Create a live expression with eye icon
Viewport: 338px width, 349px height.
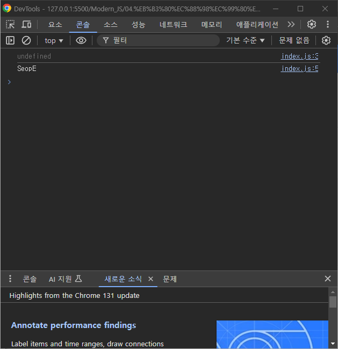(81, 40)
